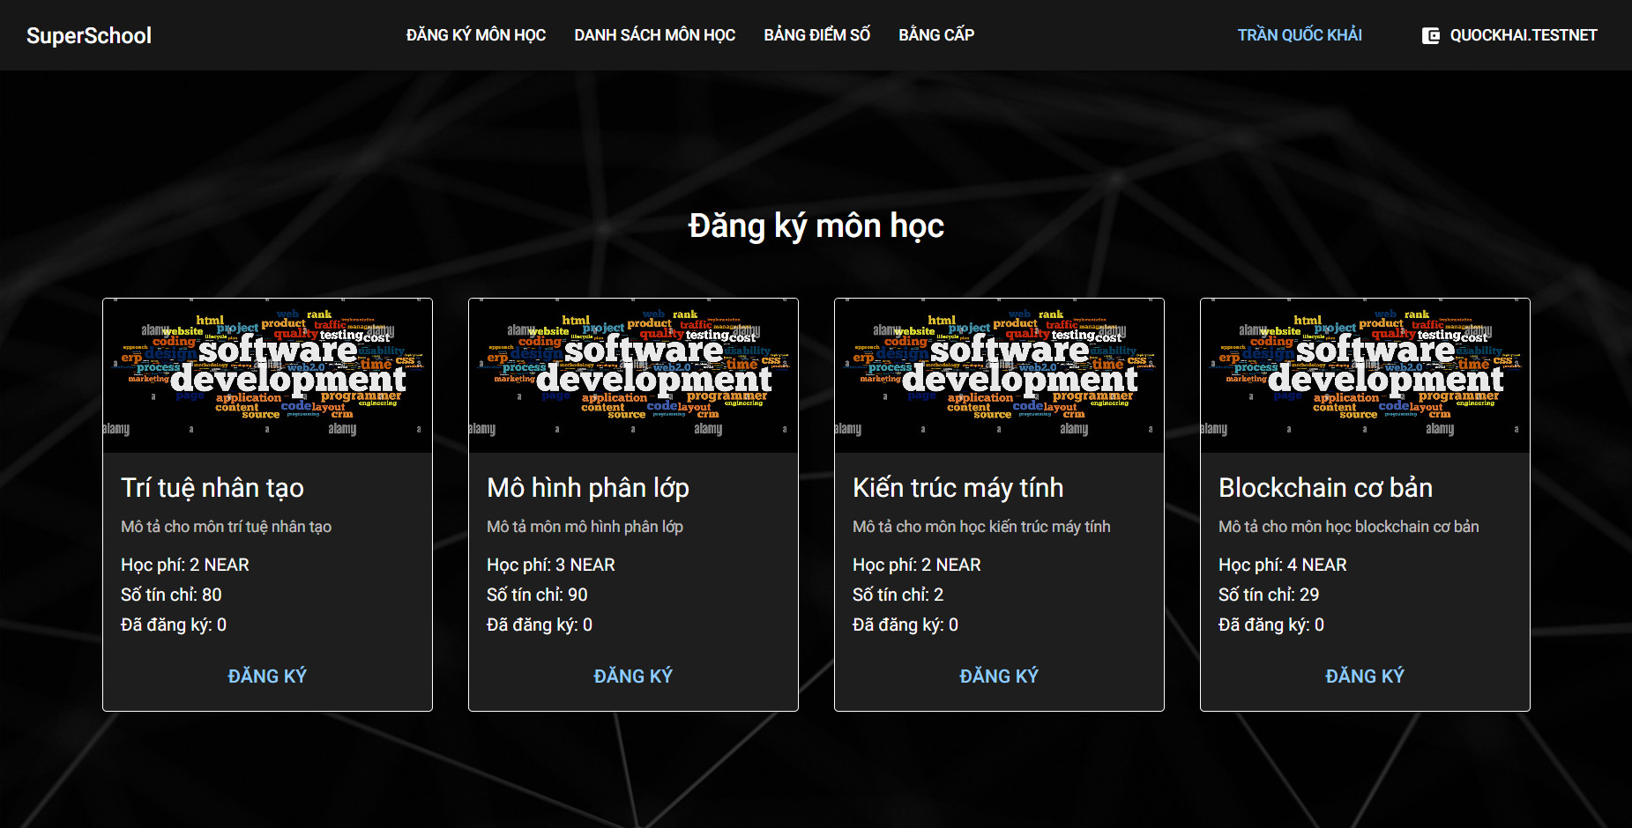The width and height of the screenshot is (1632, 828).
Task: Click the Blockchain cơ bản course image
Action: (1365, 375)
